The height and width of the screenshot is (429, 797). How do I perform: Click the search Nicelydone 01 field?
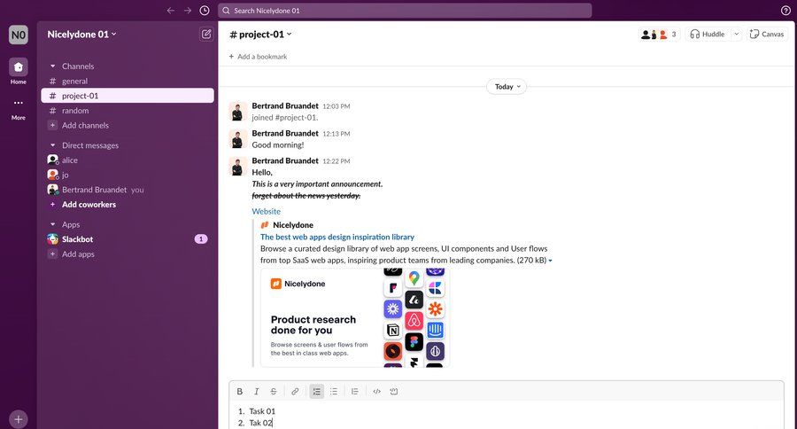point(405,10)
